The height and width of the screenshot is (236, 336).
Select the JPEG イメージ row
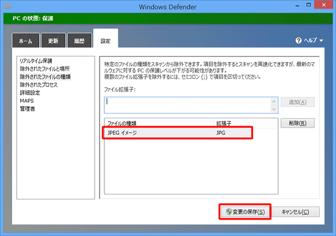coord(177,133)
